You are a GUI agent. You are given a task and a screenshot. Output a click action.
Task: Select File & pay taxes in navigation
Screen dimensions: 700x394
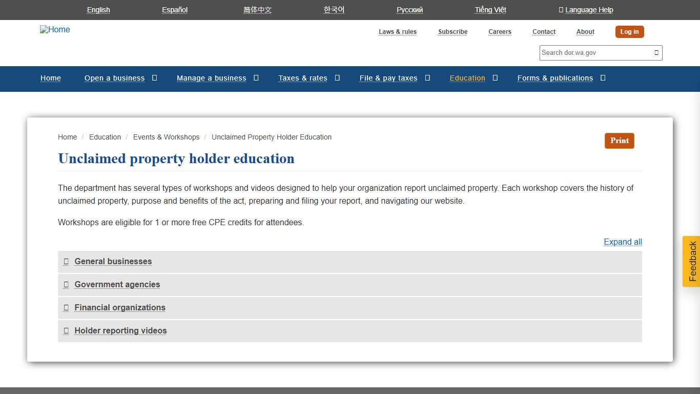point(388,78)
